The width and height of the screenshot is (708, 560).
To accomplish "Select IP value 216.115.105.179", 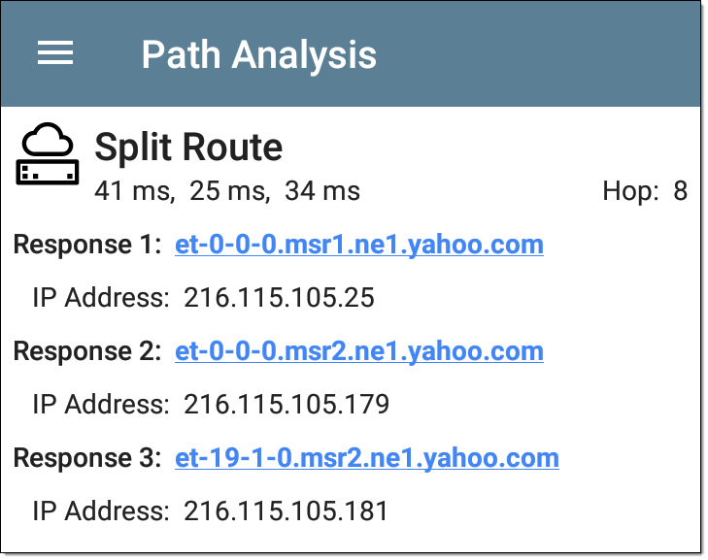I will pyautogui.click(x=287, y=405).
